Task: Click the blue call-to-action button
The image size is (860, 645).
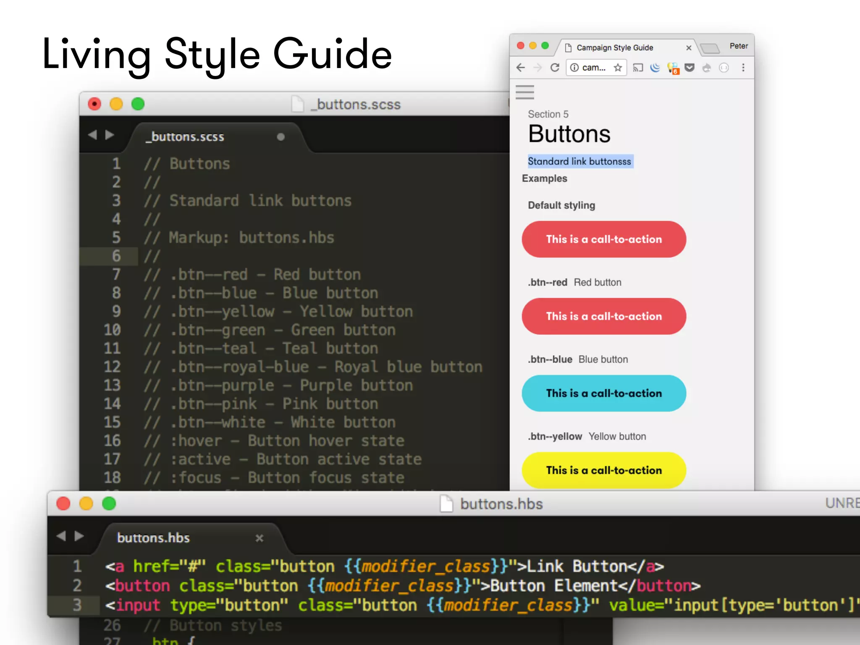Action: point(604,393)
